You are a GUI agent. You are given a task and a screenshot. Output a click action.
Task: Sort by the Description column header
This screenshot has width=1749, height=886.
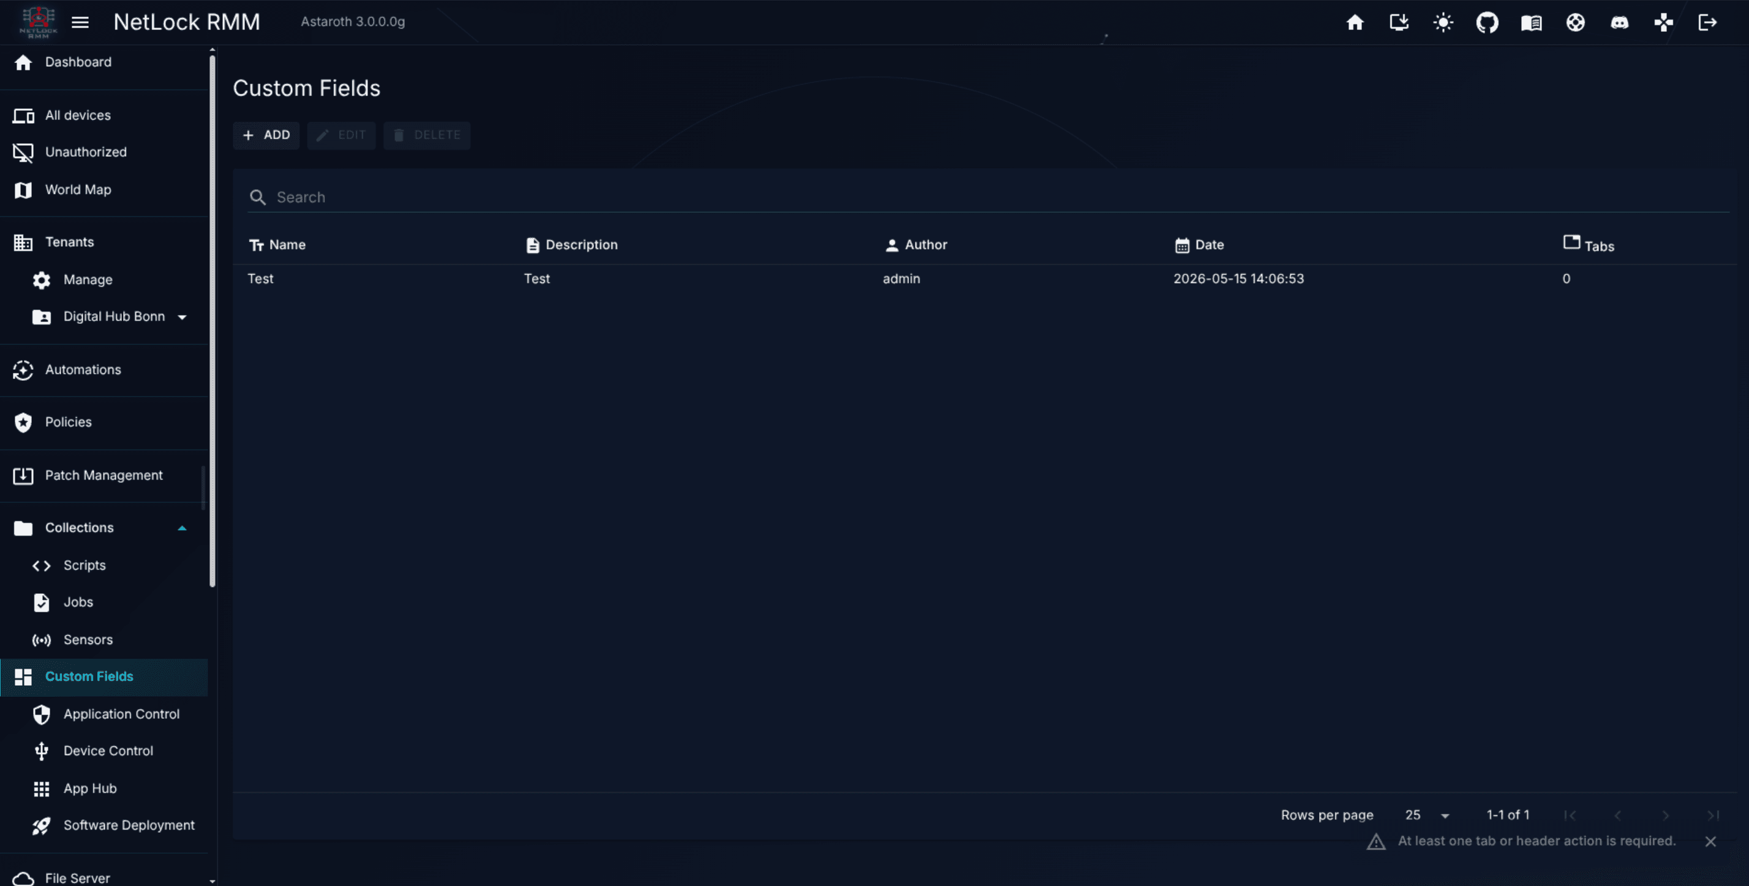[x=571, y=245]
